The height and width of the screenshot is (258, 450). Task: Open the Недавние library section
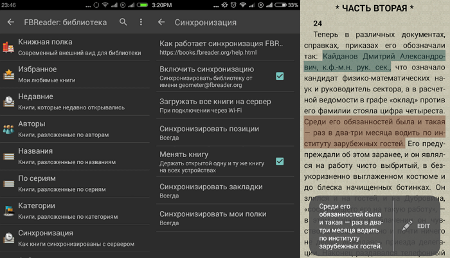click(x=77, y=101)
